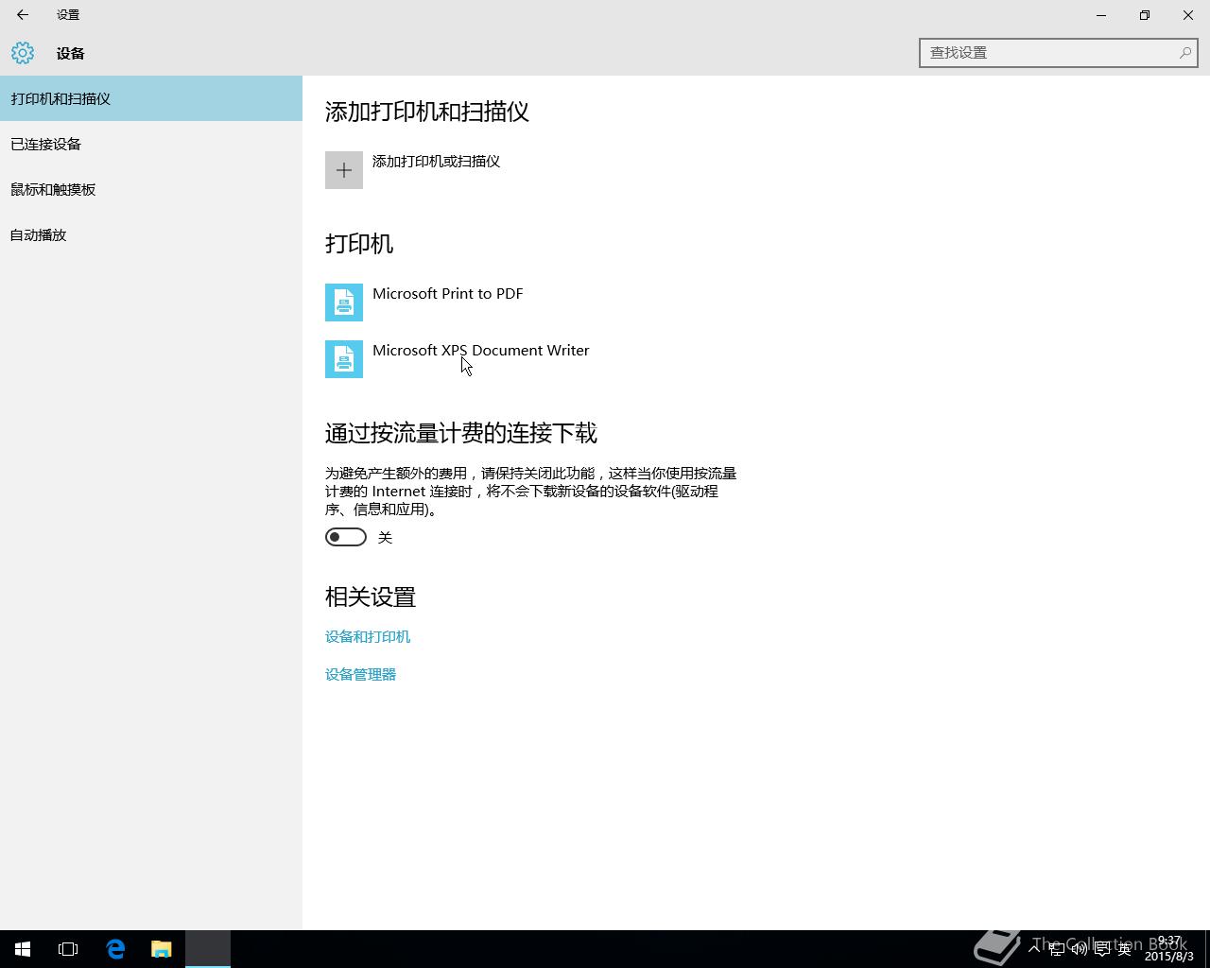Select the Microsoft XPS Document Writer icon
Viewport: 1210px width, 968px height.
[344, 359]
